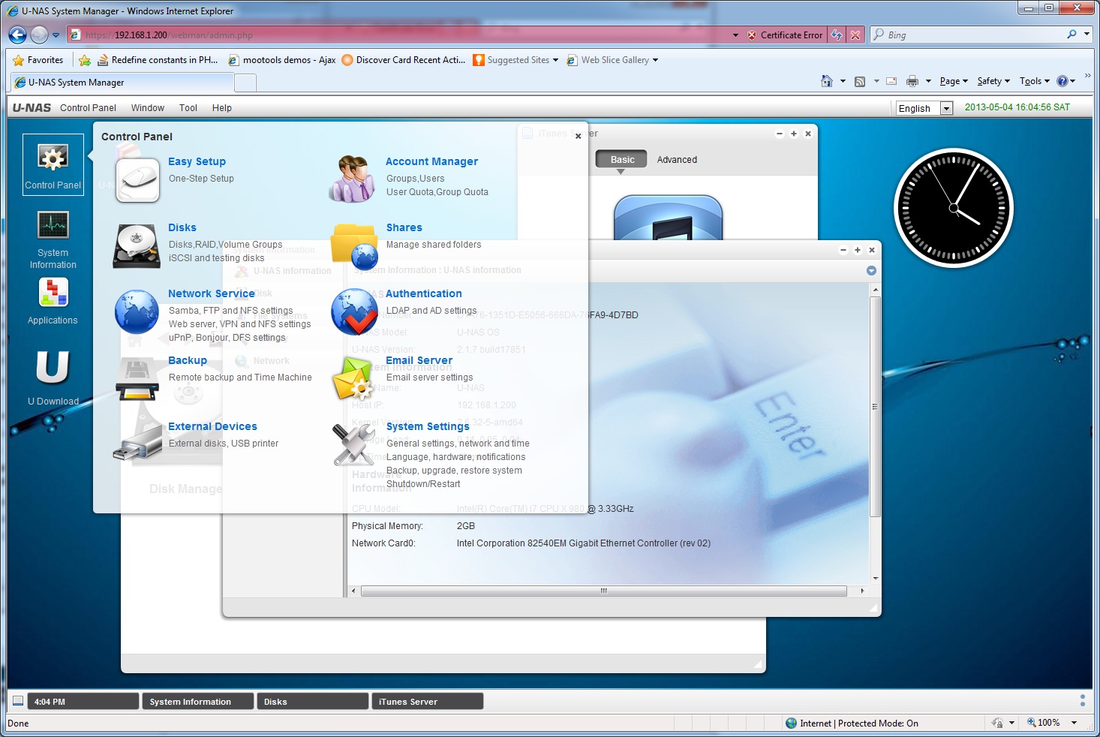This screenshot has height=737, width=1100.
Task: Click the collapse arrow in System Information window
Action: tap(871, 270)
